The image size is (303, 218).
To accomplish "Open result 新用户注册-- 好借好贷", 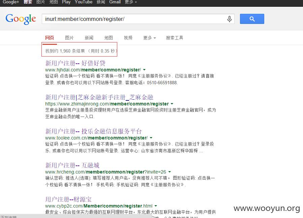I will (x=75, y=63).
